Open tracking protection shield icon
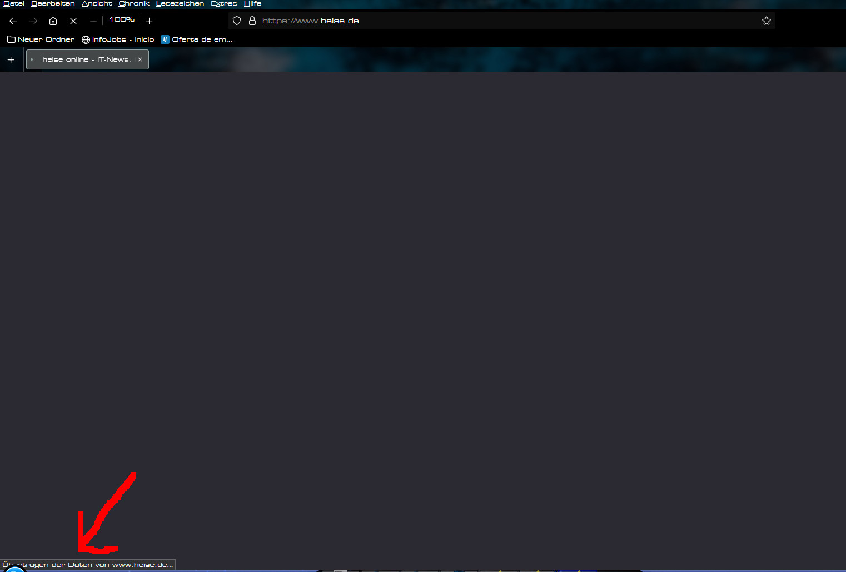Screen dimensions: 846x572 tap(237, 21)
